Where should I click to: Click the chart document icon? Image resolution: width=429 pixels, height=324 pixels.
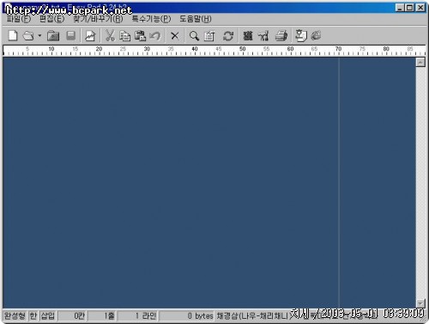[90, 36]
